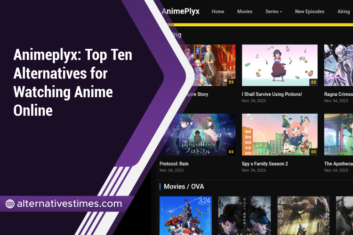353x235 pixels.
Task: Click the date under I Shall Survive Using Potions!
Action: tap(254, 101)
